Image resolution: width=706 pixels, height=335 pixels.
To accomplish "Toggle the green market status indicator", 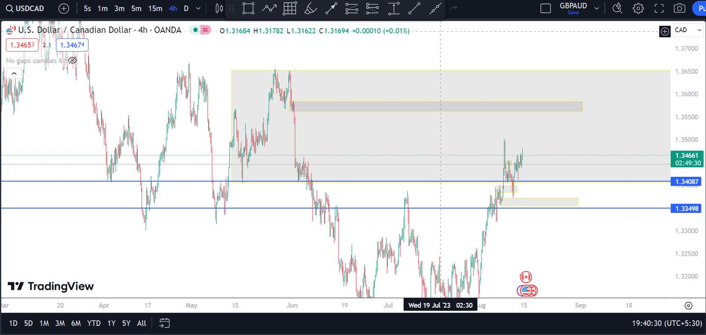I will coord(195,30).
